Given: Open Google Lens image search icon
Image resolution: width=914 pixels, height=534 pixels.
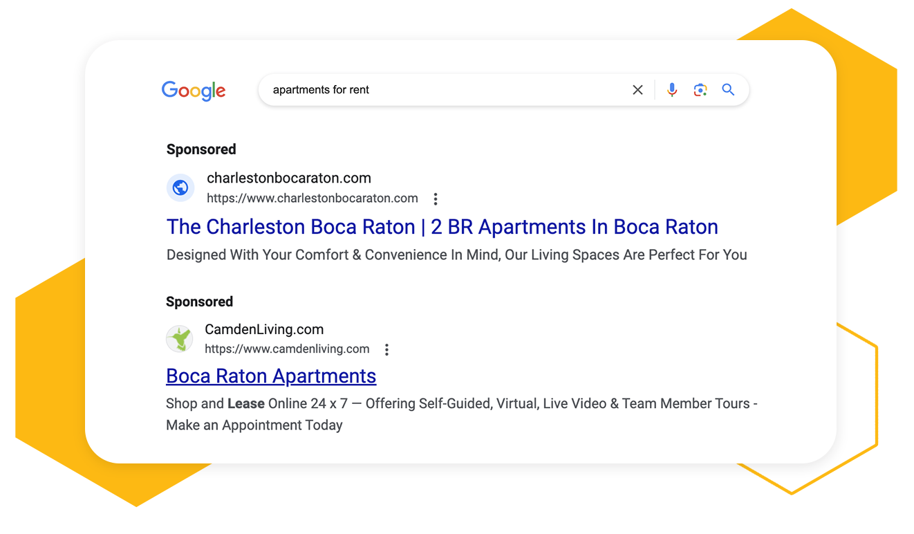Looking at the screenshot, I should click(x=700, y=90).
